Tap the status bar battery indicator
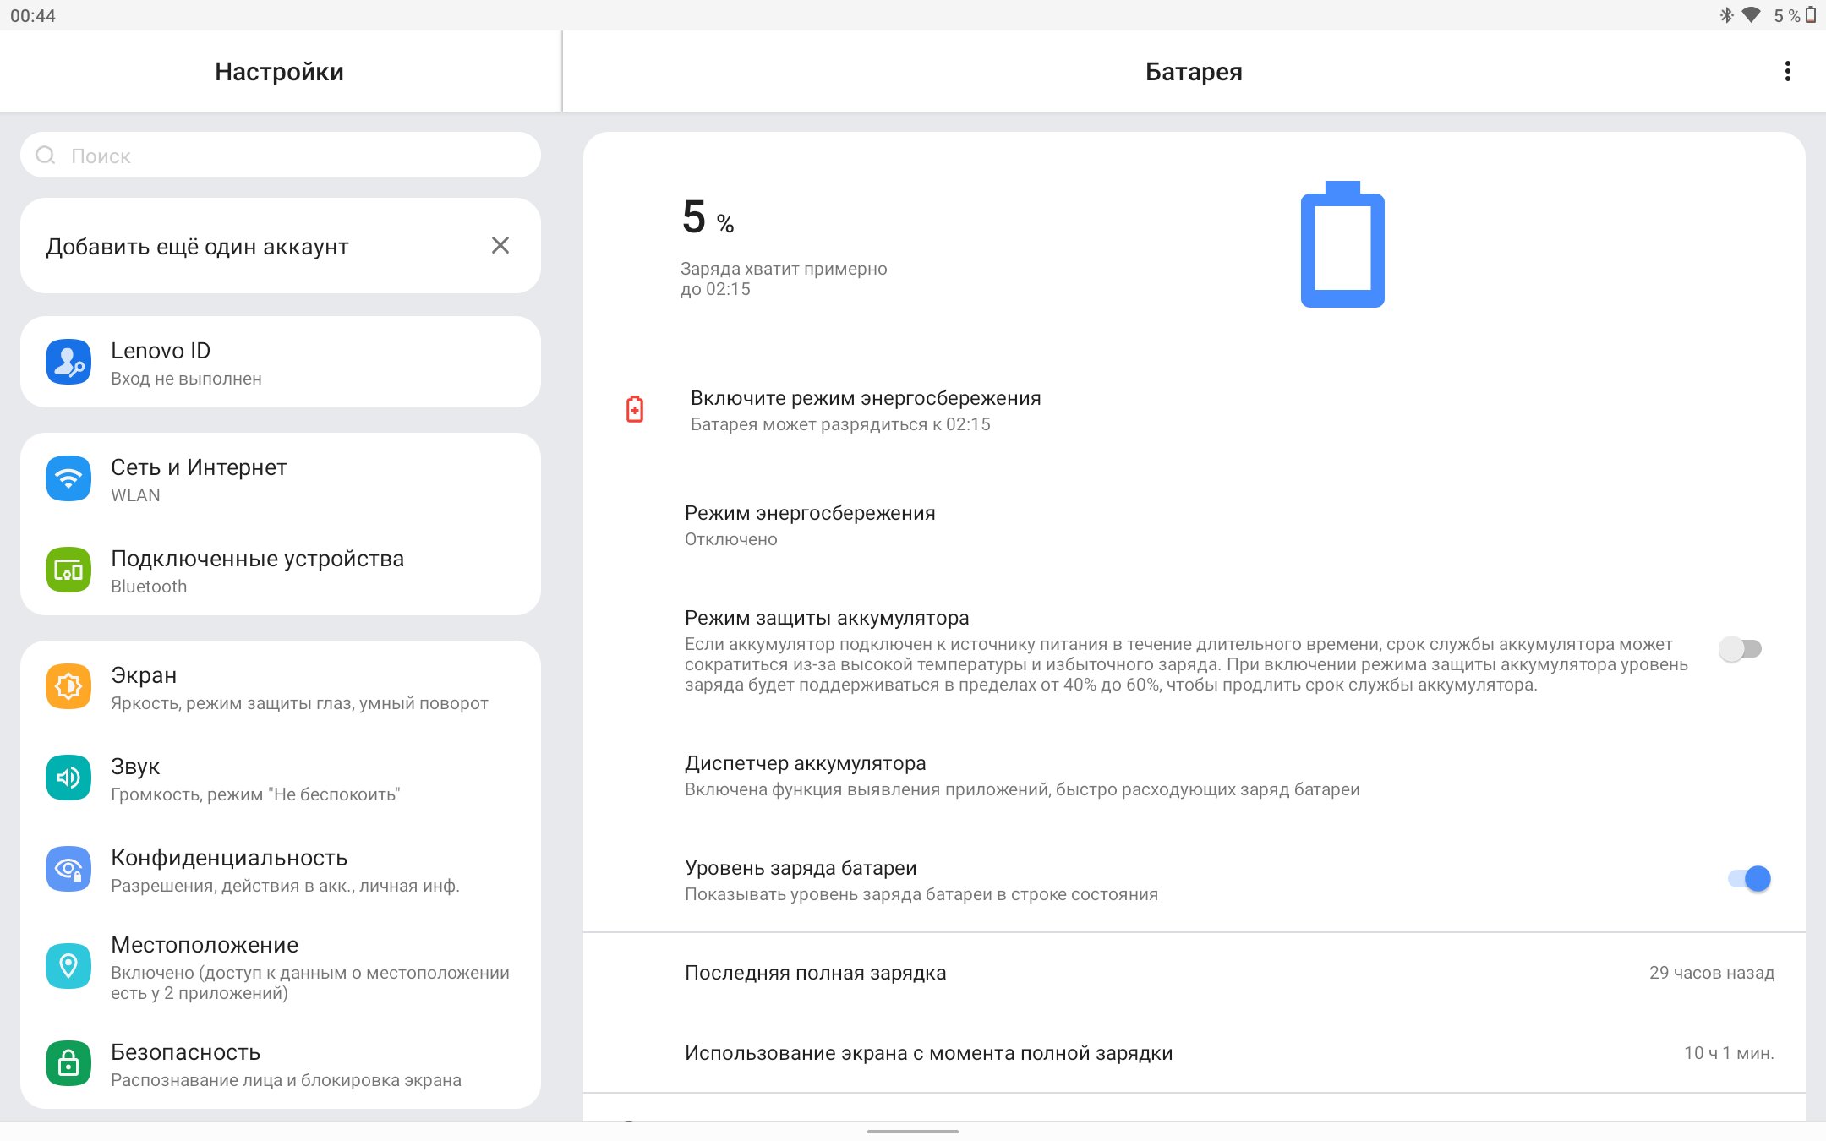The width and height of the screenshot is (1826, 1141). pos(1810,14)
